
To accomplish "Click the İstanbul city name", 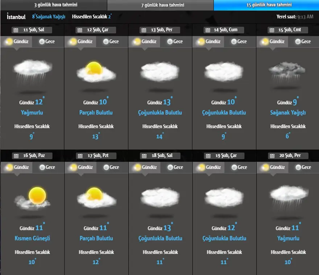I will pyautogui.click(x=16, y=17).
